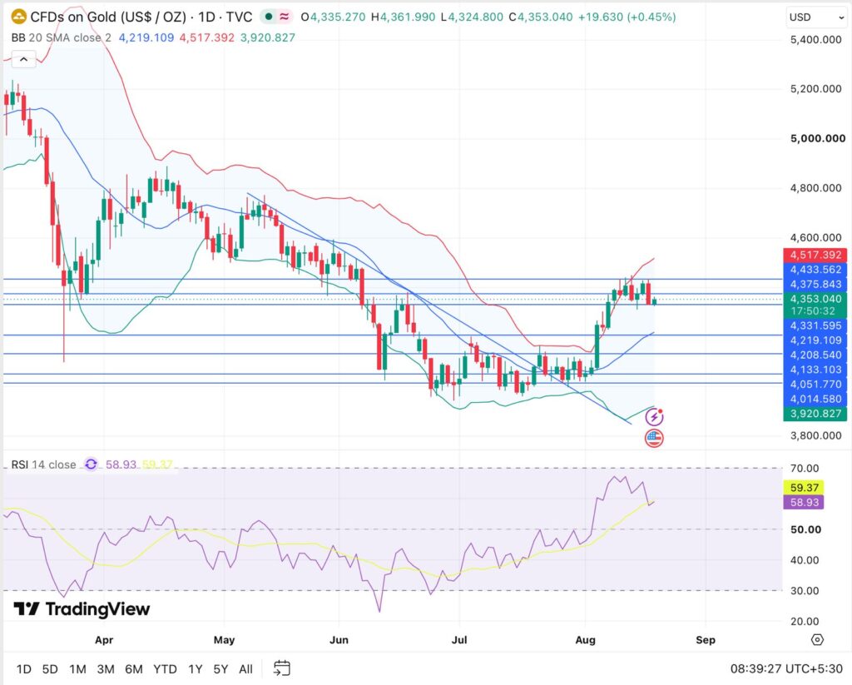Click the 17:50:32 bar countdown label

pos(813,311)
